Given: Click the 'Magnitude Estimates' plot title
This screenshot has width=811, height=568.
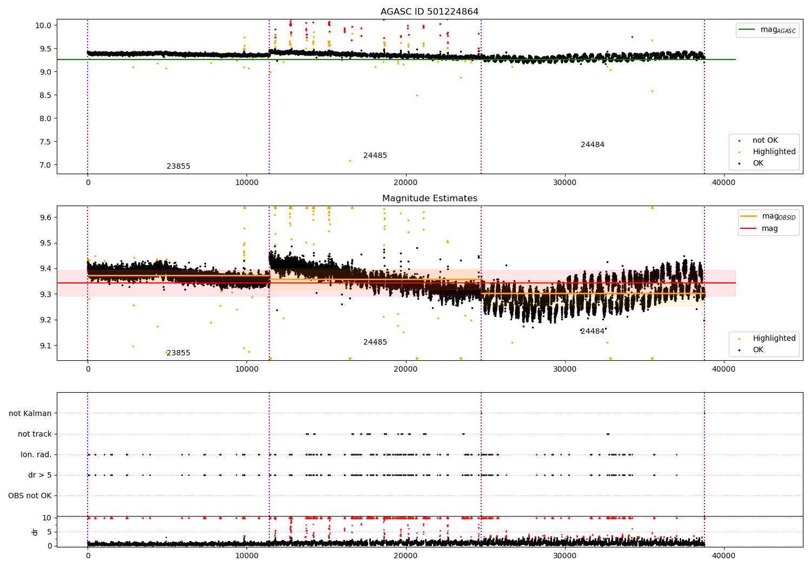Looking at the screenshot, I should [x=429, y=199].
